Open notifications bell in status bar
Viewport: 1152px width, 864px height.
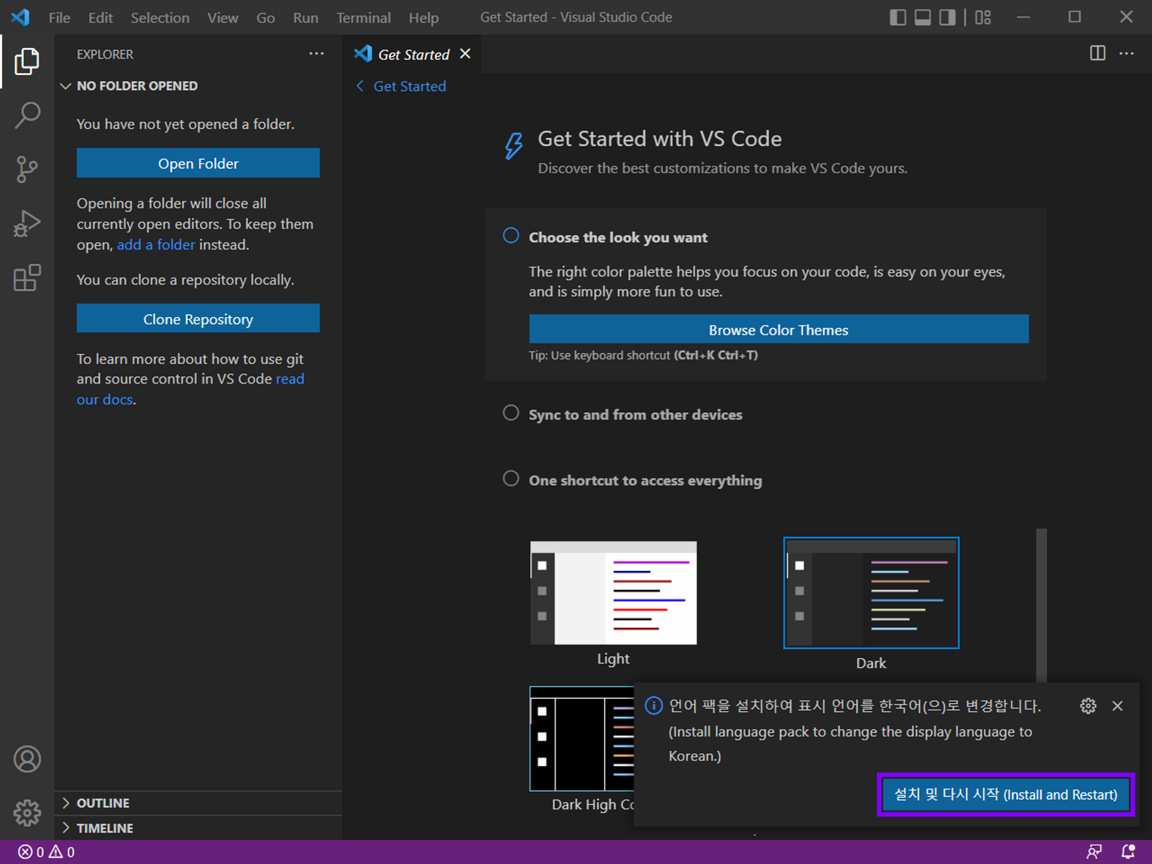(x=1128, y=852)
